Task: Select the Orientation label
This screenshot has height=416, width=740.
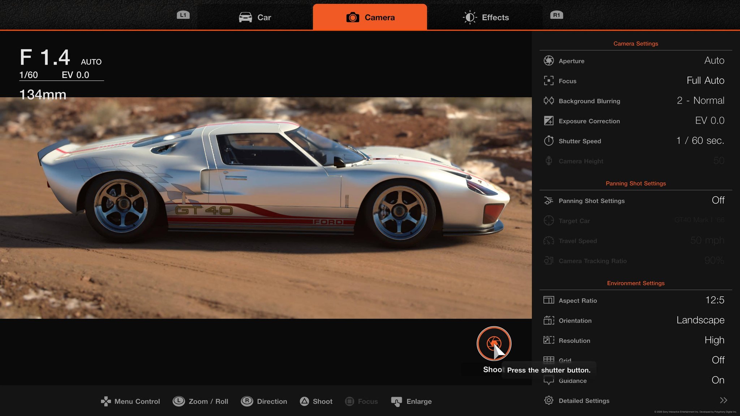Action: coord(575,321)
